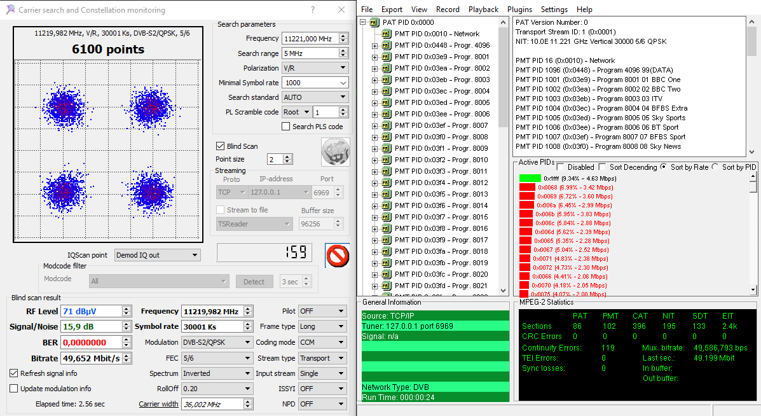Enable Update modulation info checkbox
This screenshot has height=416, width=761.
pos(13,389)
